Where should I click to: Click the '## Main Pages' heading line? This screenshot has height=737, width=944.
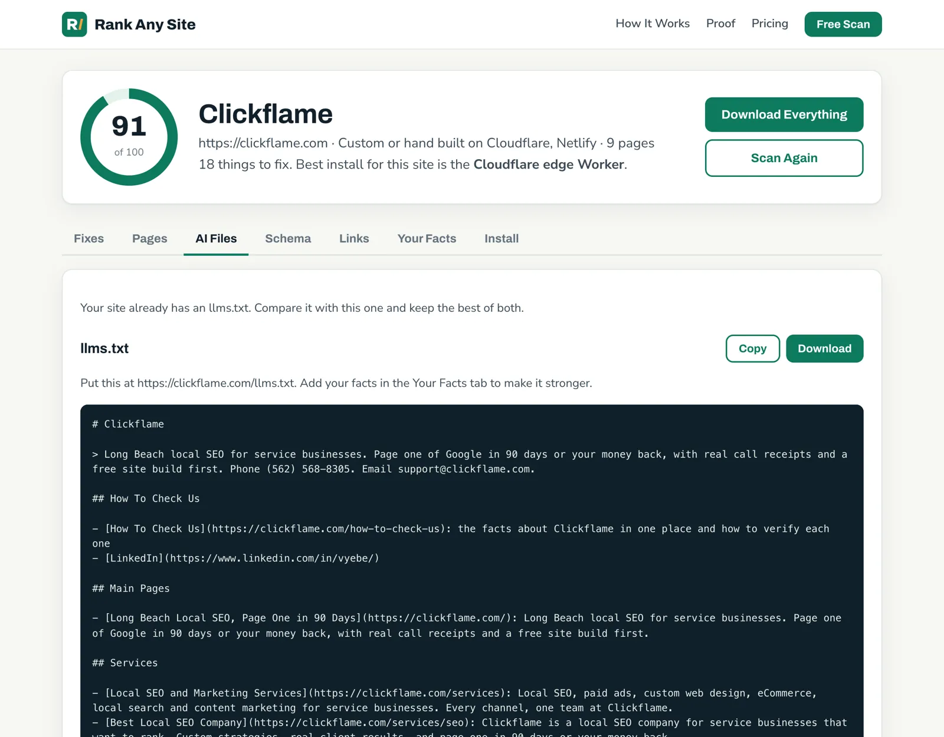tap(131, 588)
